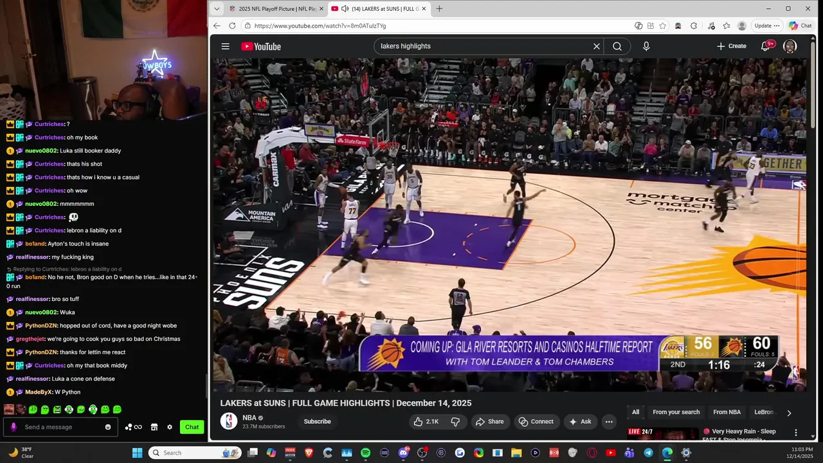This screenshot has height=463, width=823.
Task: Click the Windows taskbar Search box
Action: (195, 453)
